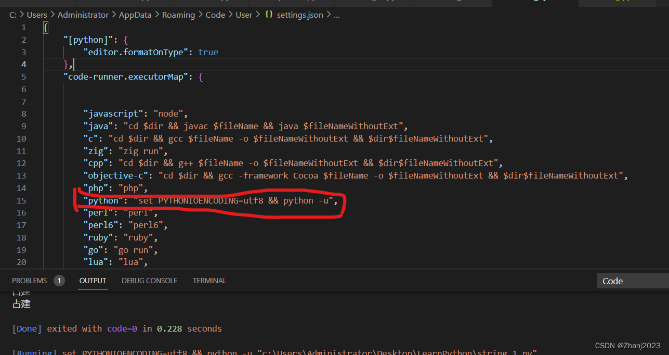Click the {} settings.json breadcrumb icon
Image resolution: width=669 pixels, height=355 pixels.
[269, 15]
